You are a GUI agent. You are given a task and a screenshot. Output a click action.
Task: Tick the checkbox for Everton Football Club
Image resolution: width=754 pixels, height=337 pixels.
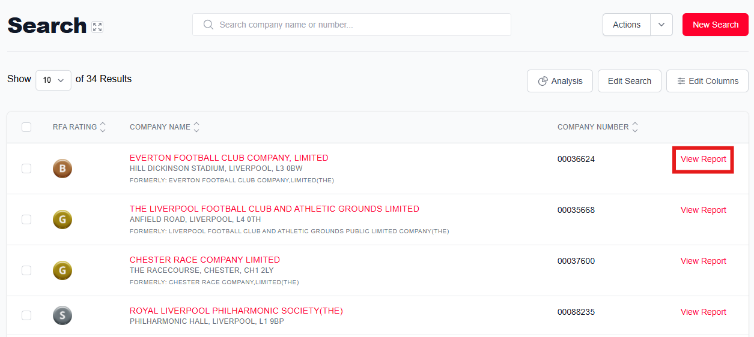(26, 168)
